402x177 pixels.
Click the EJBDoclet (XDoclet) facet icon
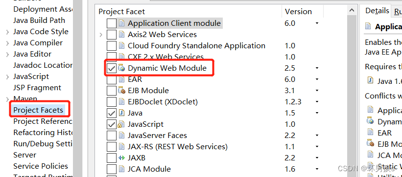(122, 102)
